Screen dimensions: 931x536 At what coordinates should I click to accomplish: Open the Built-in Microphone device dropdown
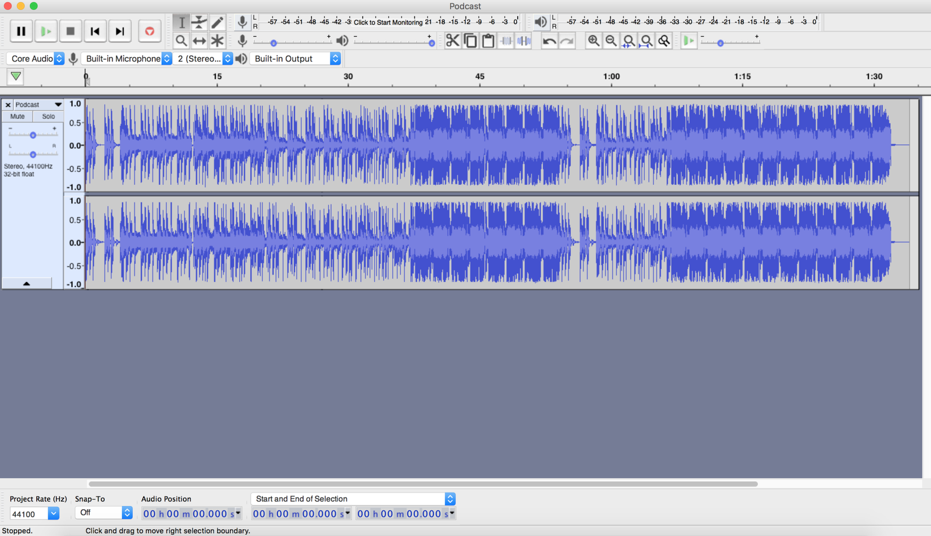pos(126,59)
